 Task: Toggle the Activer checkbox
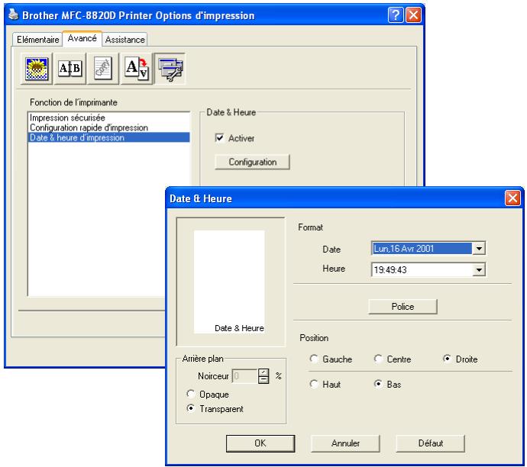pos(219,137)
